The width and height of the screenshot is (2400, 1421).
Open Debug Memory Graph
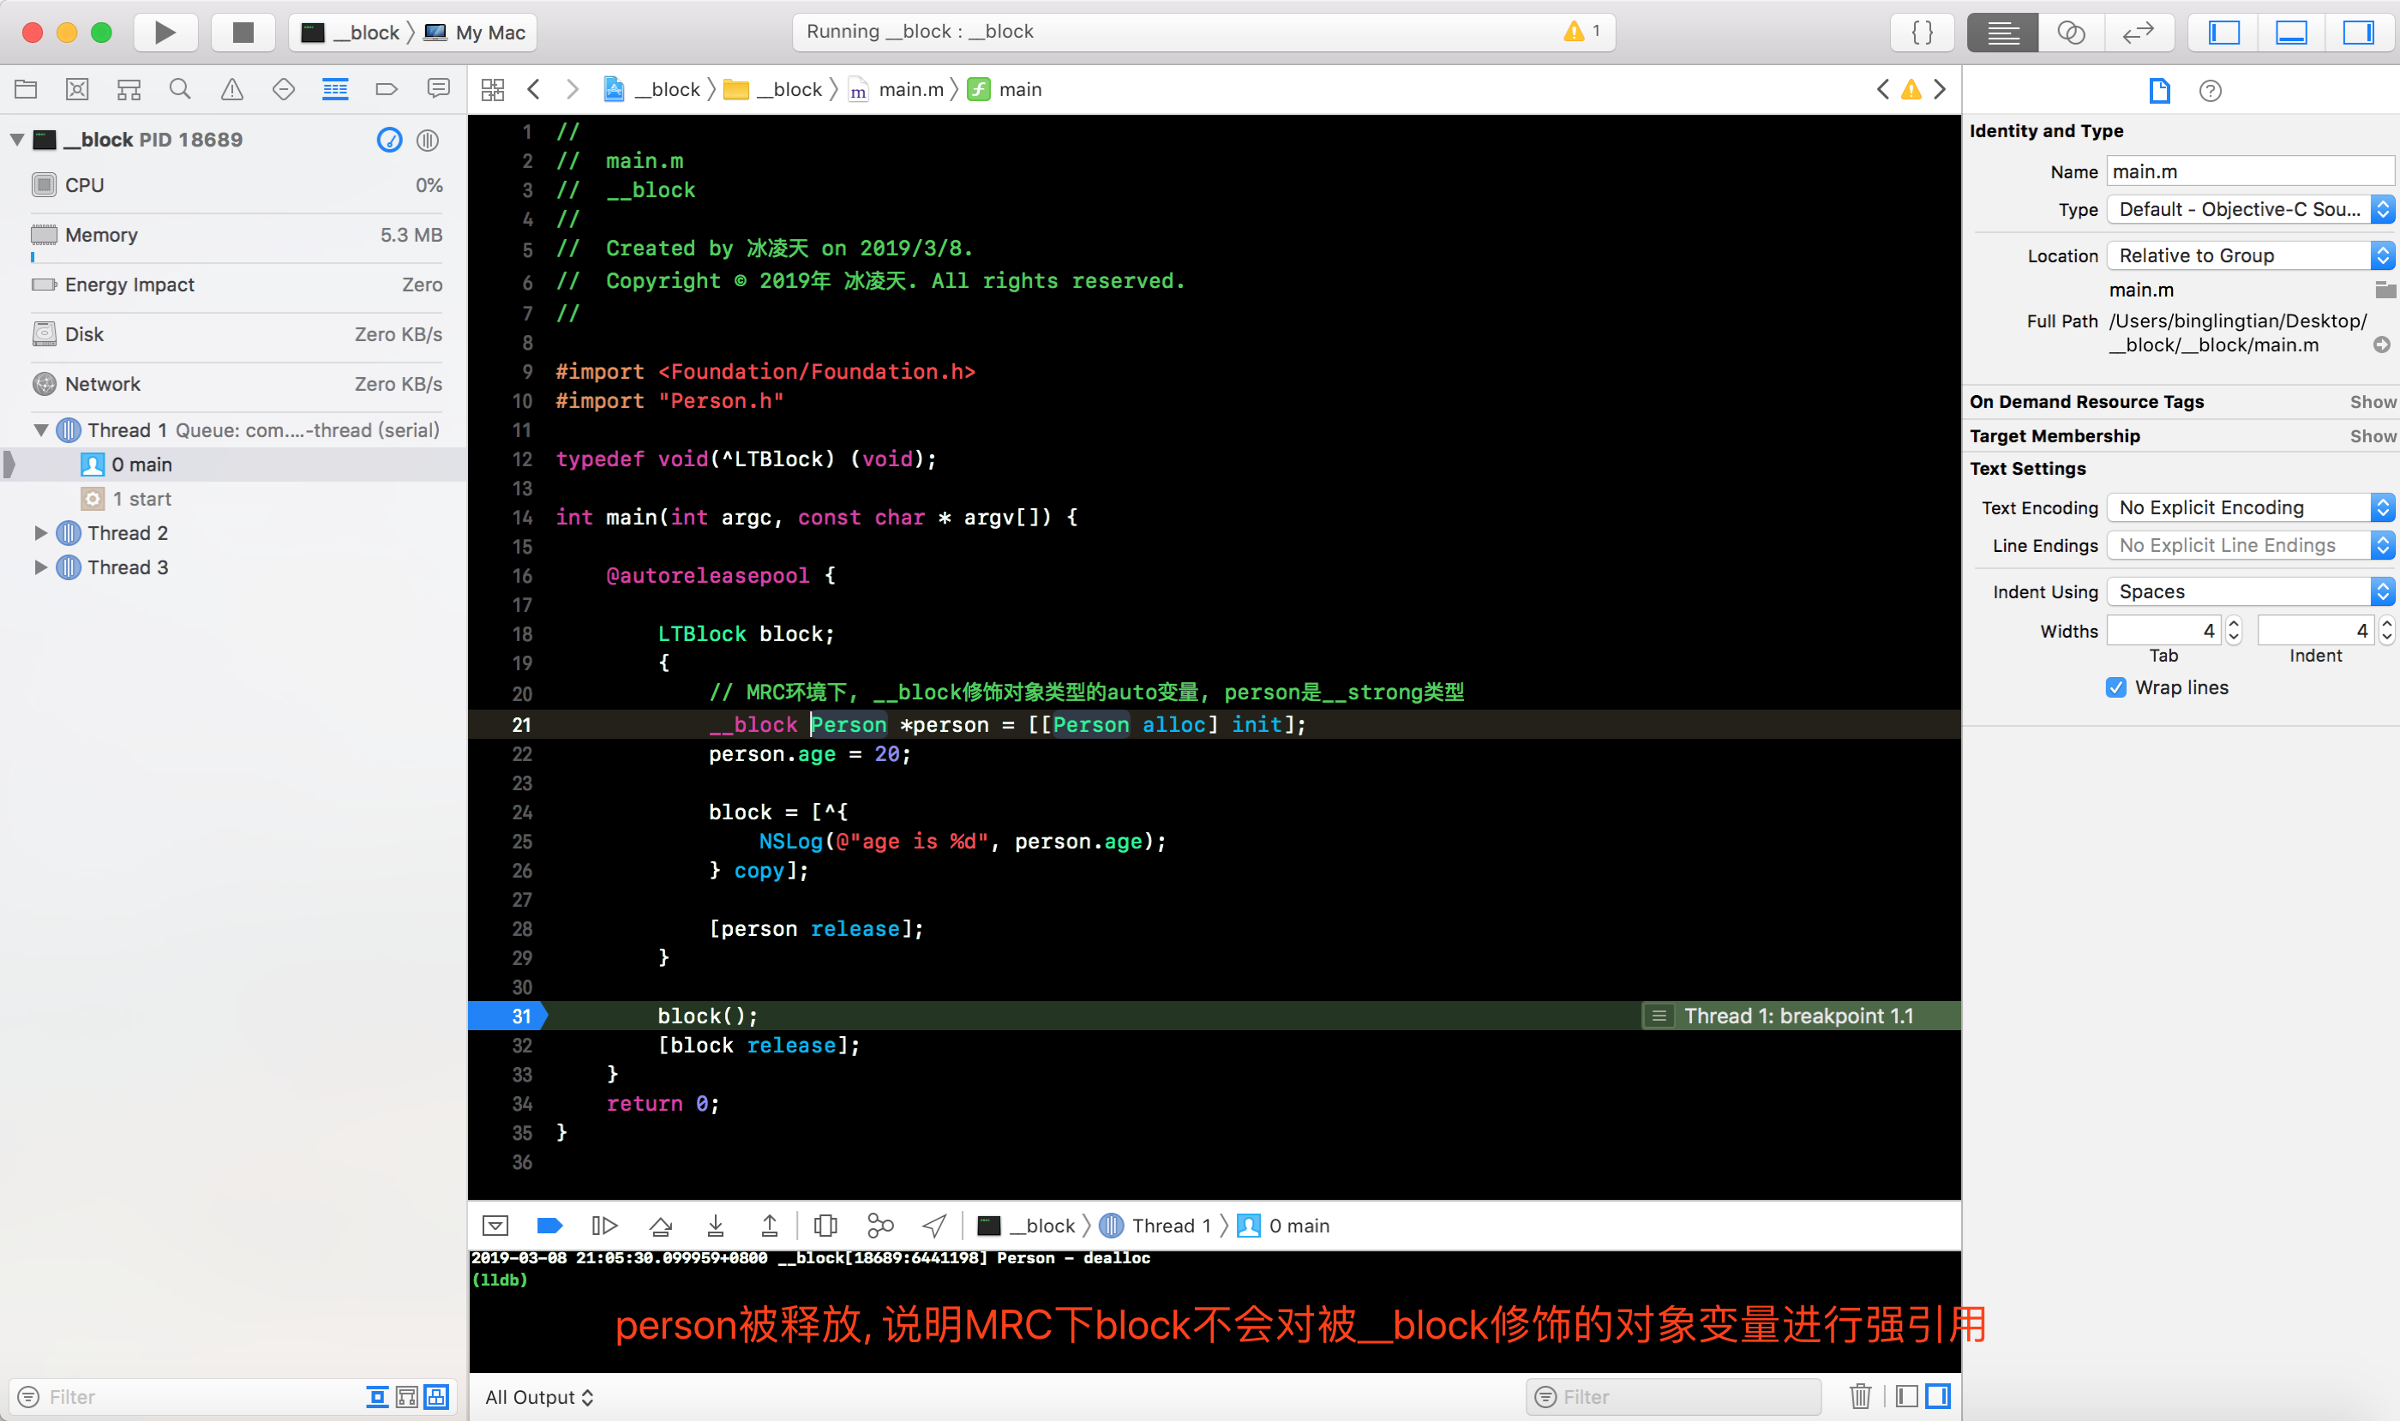[x=880, y=1226]
